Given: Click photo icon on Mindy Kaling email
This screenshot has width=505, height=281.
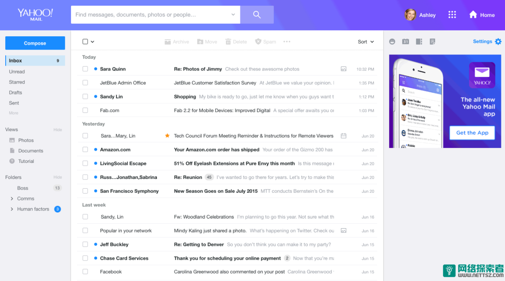Looking at the screenshot, I should point(344,231).
